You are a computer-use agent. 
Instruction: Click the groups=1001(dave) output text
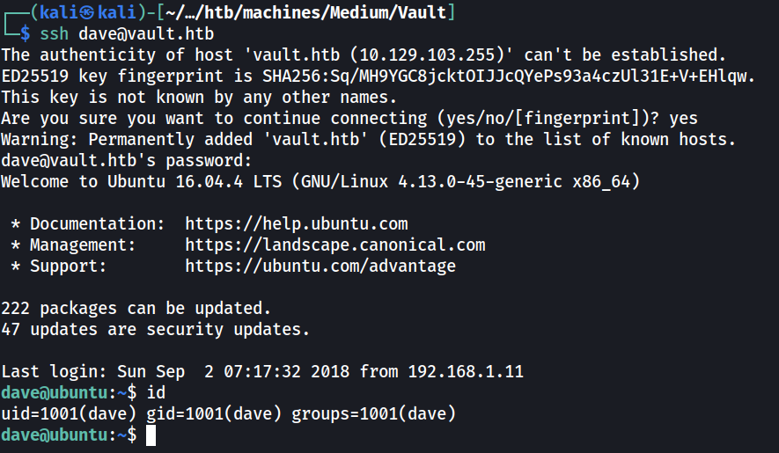(x=373, y=413)
